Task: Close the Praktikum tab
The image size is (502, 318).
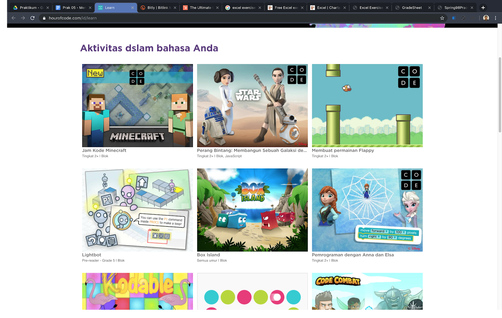Action: coord(48,8)
